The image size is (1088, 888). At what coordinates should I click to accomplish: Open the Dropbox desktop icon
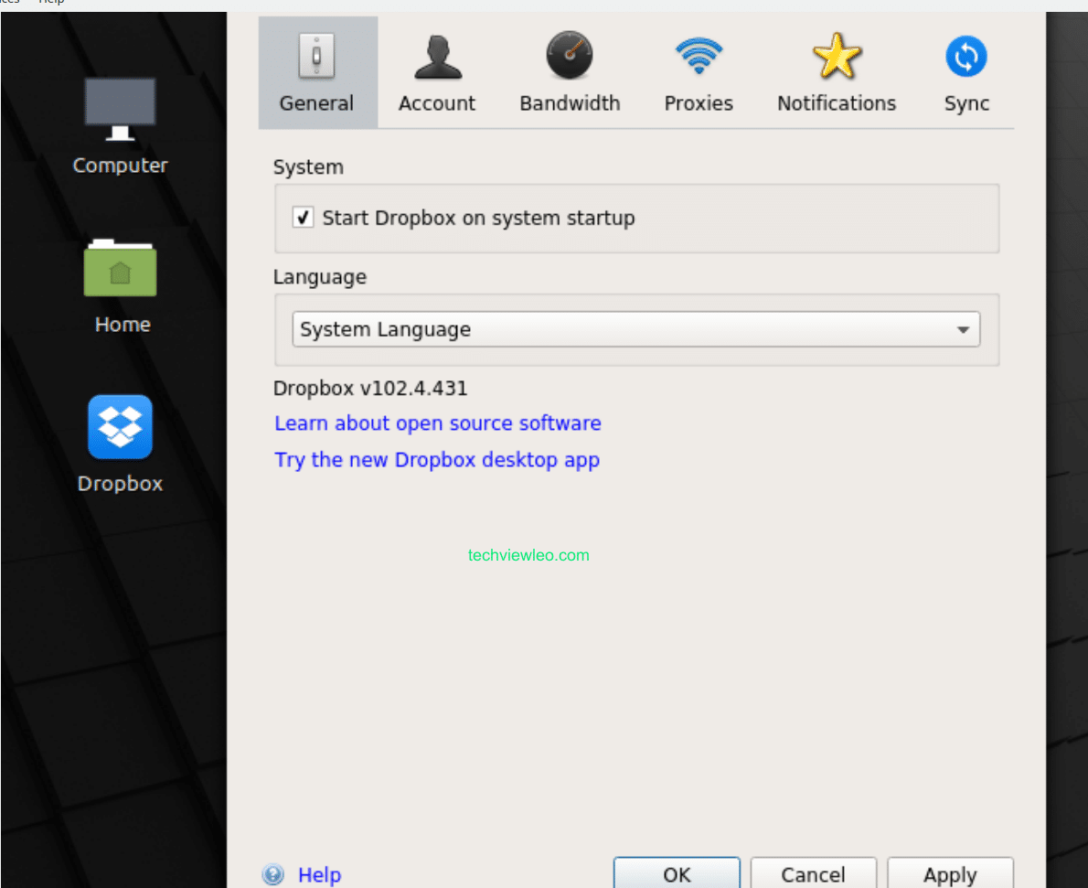[120, 426]
